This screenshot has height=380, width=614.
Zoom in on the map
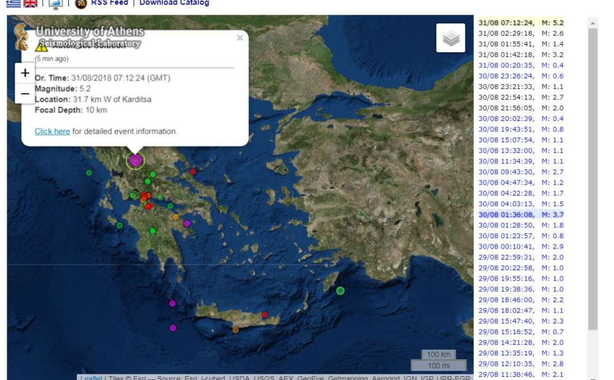(x=25, y=73)
